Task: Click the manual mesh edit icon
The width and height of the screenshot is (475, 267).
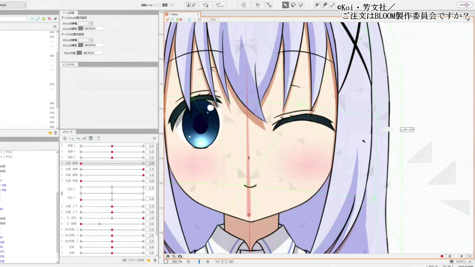Action: coord(205,5)
